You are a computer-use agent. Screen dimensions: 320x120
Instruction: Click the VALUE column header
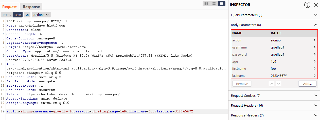tap(276, 33)
